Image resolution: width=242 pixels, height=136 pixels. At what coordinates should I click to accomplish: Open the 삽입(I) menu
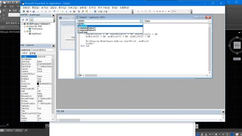(x=53, y=8)
